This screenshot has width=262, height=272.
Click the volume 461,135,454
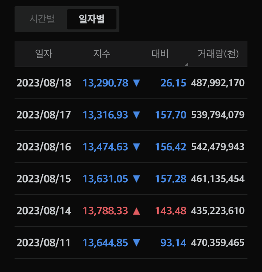pos(218,179)
